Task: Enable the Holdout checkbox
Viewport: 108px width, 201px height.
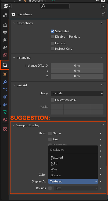Action: coord(52,43)
